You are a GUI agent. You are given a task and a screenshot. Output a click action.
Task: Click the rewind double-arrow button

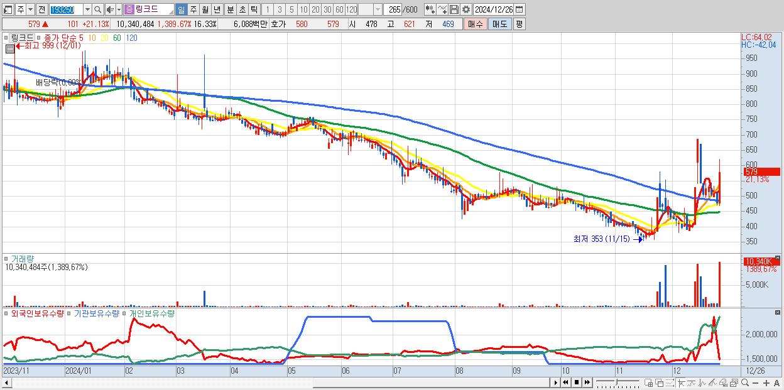[x=565, y=382]
